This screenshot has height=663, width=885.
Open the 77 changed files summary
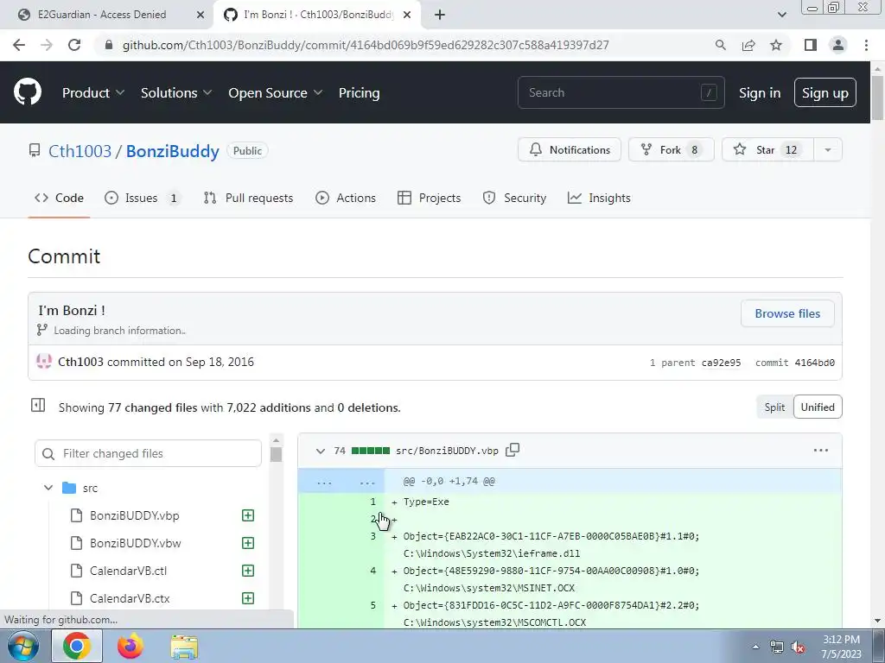pyautogui.click(x=153, y=407)
